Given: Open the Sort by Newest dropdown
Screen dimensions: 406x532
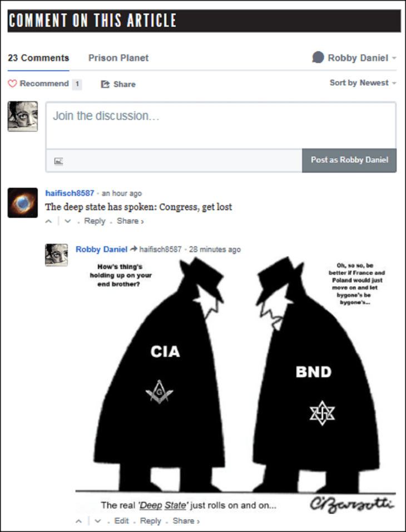Looking at the screenshot, I should click(363, 83).
